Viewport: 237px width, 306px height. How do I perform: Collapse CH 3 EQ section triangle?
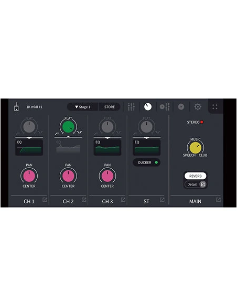[x=107, y=138]
